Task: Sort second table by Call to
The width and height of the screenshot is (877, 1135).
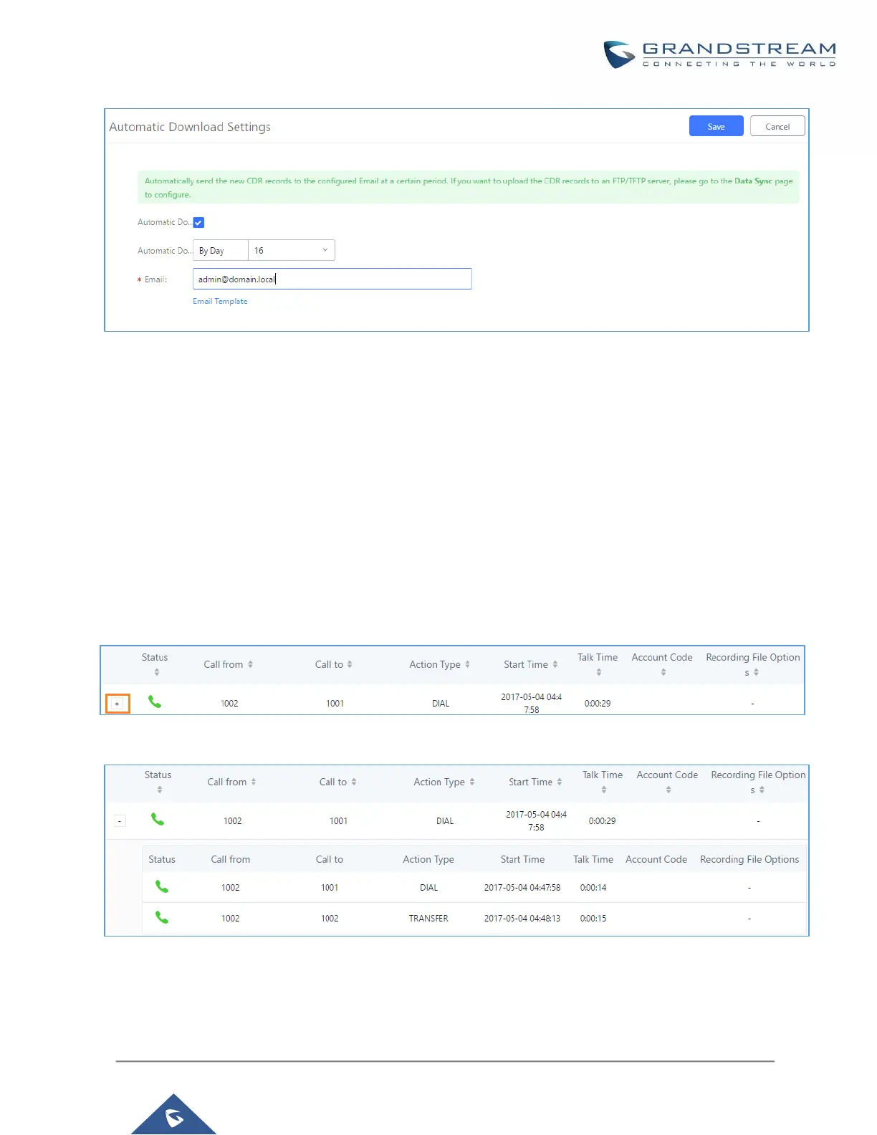Action: [354, 782]
